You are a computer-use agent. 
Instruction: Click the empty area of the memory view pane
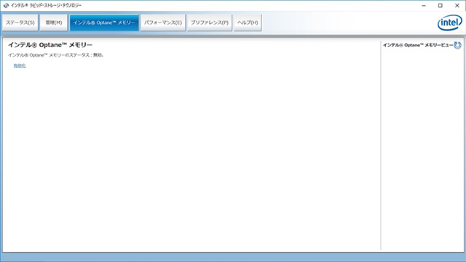click(422, 148)
